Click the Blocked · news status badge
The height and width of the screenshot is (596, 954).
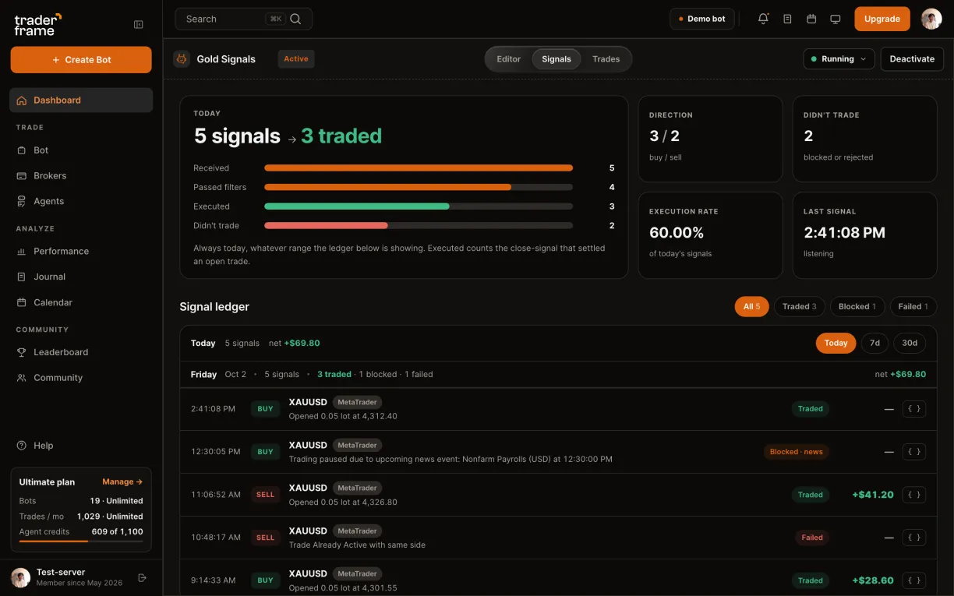797,452
